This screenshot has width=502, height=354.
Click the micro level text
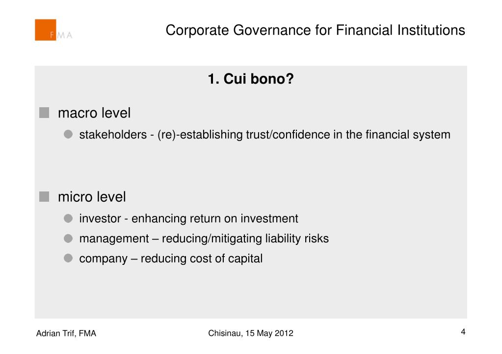92,197
